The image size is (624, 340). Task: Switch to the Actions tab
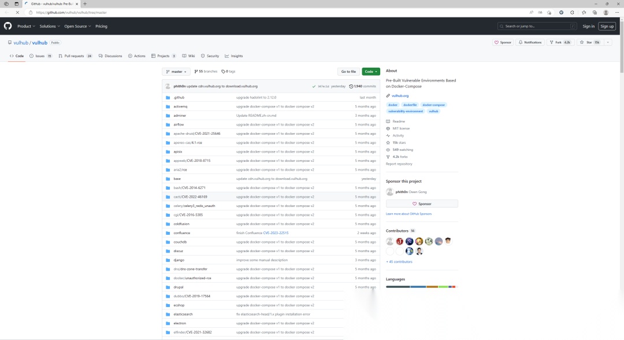[x=136, y=56]
